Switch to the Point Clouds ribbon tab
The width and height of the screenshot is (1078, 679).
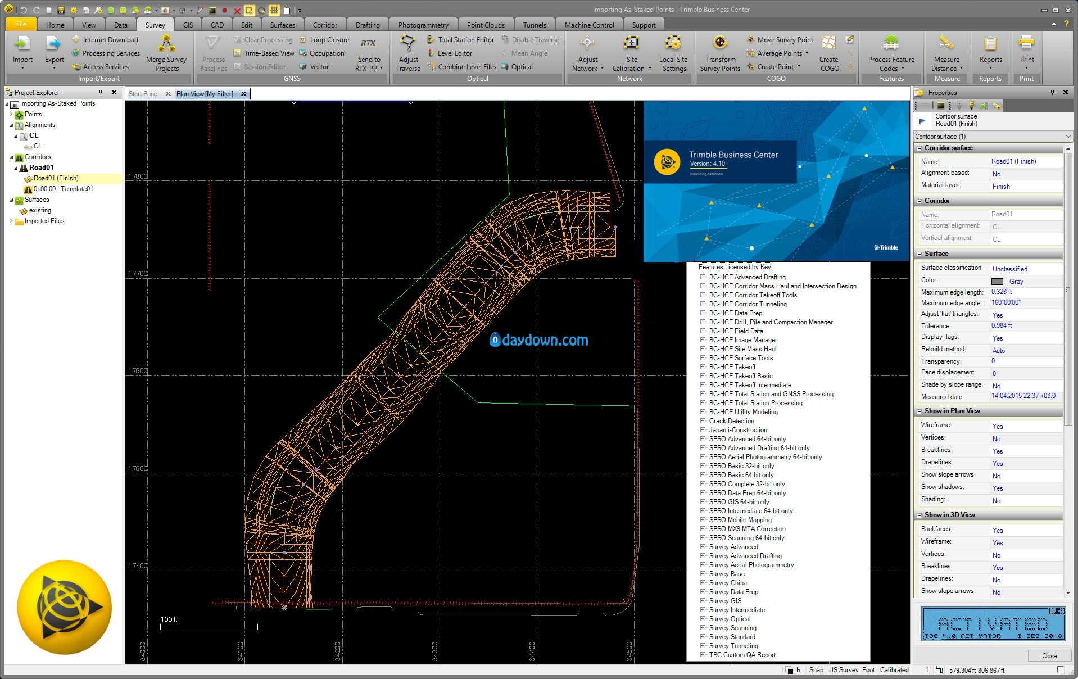(486, 25)
